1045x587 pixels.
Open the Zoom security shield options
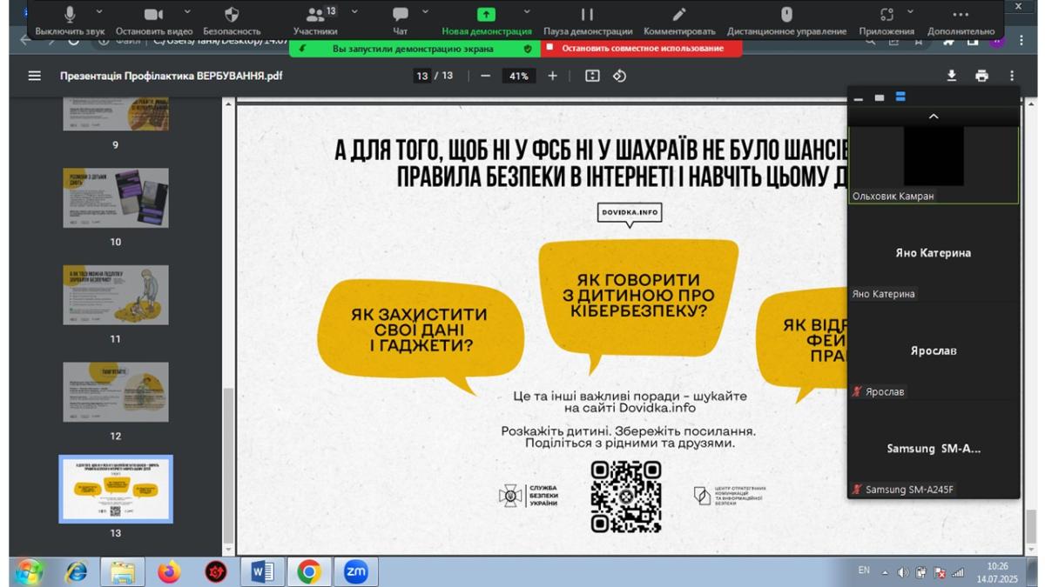232,15
